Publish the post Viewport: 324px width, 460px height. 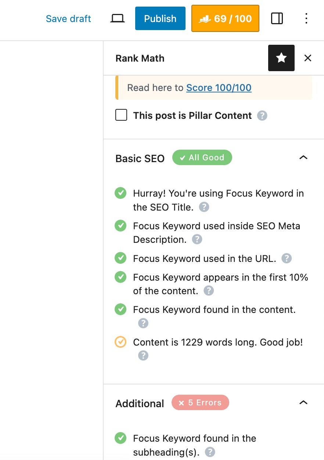160,18
